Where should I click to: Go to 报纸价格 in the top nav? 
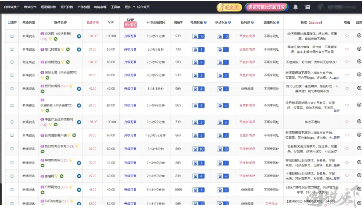click(x=67, y=7)
